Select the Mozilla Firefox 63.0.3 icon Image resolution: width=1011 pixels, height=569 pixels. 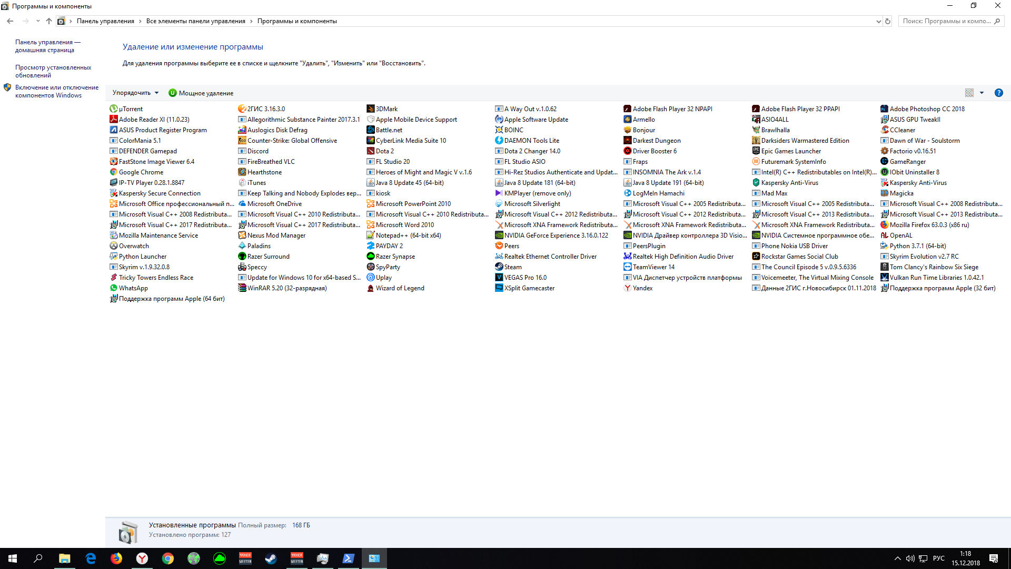tap(884, 225)
